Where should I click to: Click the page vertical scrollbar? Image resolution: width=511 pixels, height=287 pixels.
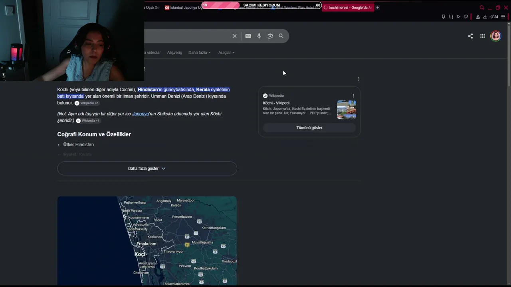(x=509, y=56)
